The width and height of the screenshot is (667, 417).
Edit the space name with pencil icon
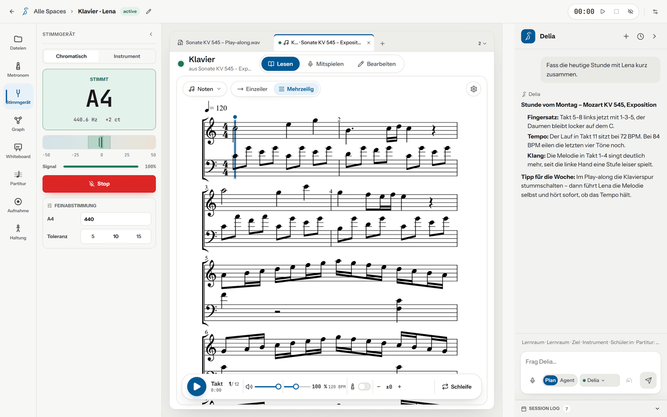(x=149, y=11)
